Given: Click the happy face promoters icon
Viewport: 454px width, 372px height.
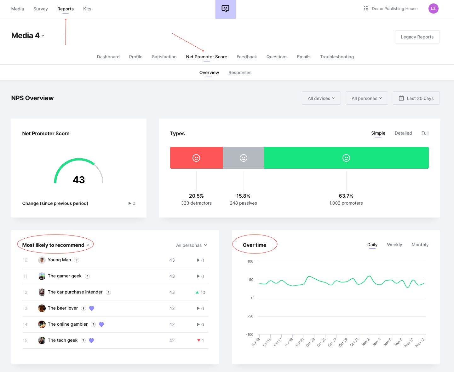Looking at the screenshot, I should (346, 158).
